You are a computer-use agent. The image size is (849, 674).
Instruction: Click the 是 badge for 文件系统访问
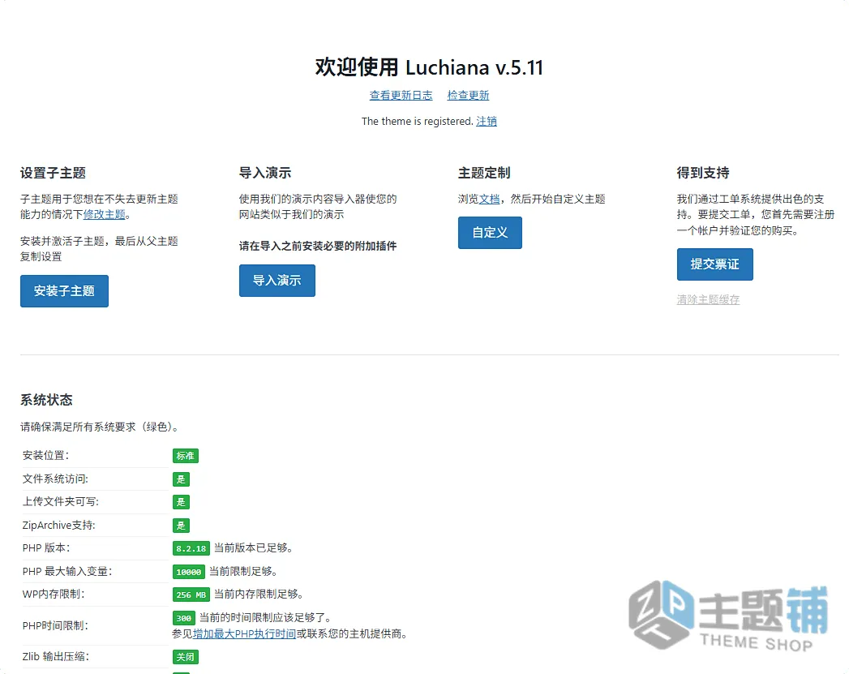181,479
